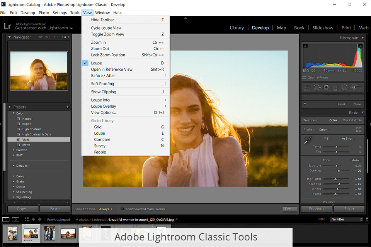Click the plus icon in Presets panel
The image size is (371, 247).
coord(67,107)
